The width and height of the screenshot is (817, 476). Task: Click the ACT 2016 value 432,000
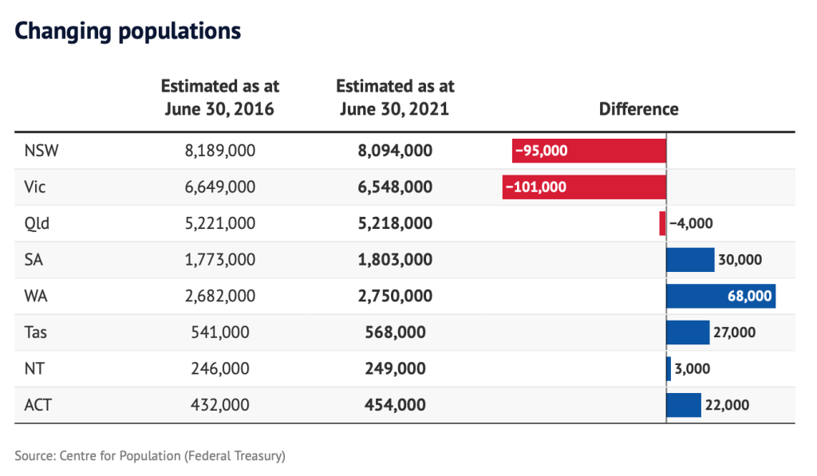click(x=219, y=405)
